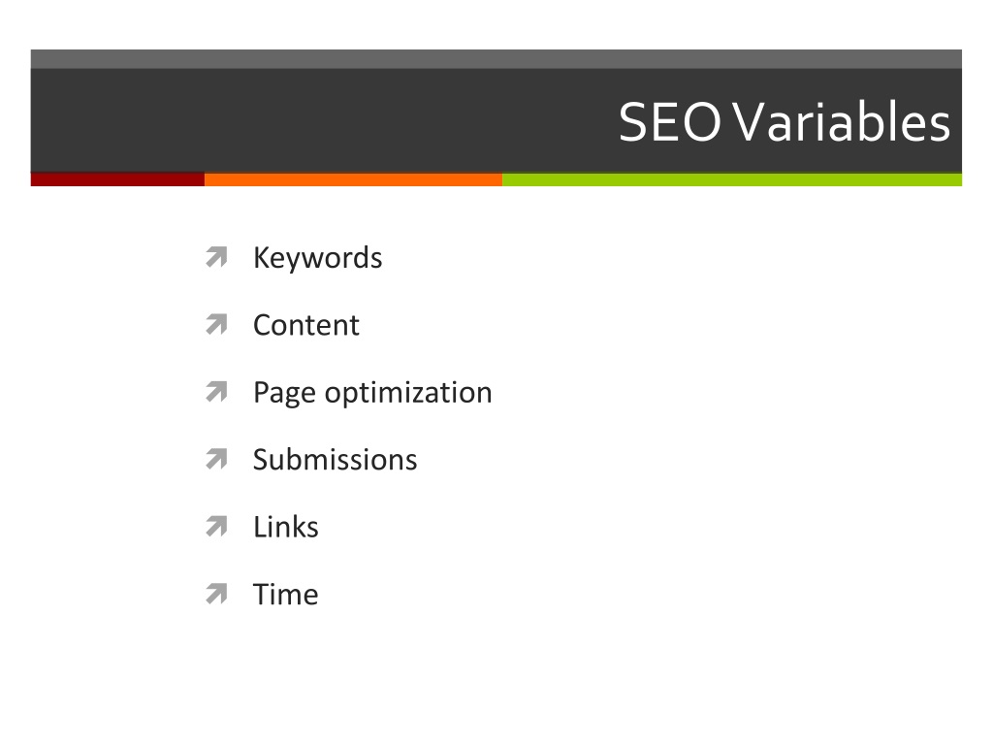Select the Page optimization bullet text
This screenshot has height=745, width=993.
(372, 393)
